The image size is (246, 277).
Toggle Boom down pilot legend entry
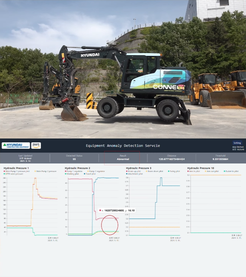pyautogui.click(x=155, y=171)
